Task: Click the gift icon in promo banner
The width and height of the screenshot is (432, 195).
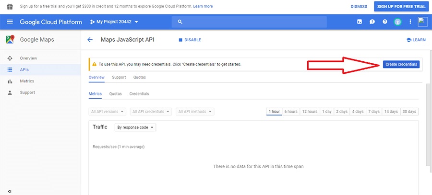Action: tap(10, 7)
